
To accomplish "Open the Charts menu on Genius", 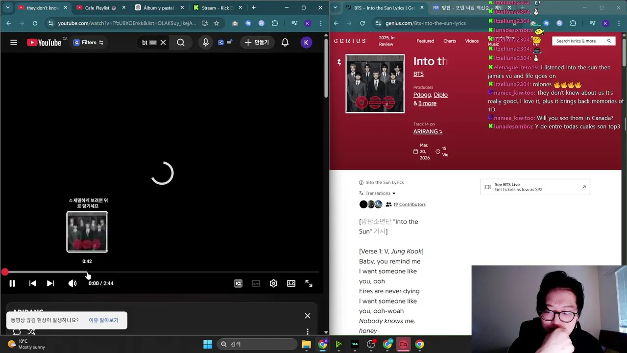I will [450, 41].
